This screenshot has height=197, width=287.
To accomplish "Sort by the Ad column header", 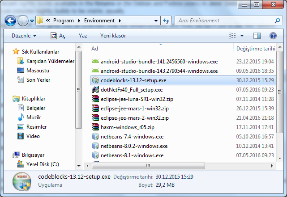I will pyautogui.click(x=94, y=49).
